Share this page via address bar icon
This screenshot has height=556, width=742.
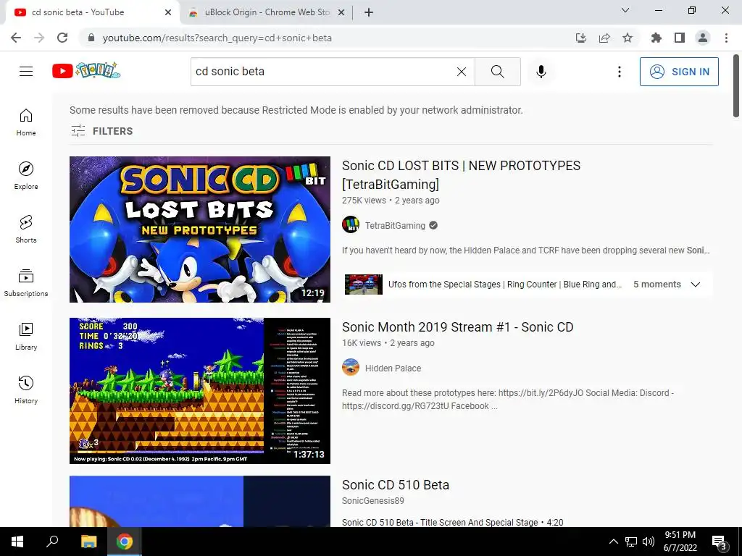tap(604, 38)
